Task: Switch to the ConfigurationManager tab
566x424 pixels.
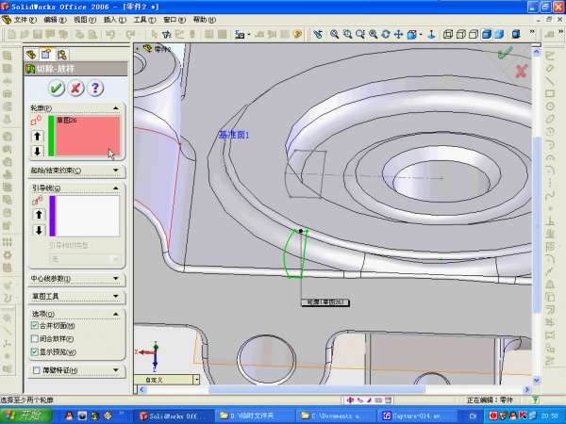Action: pos(61,55)
